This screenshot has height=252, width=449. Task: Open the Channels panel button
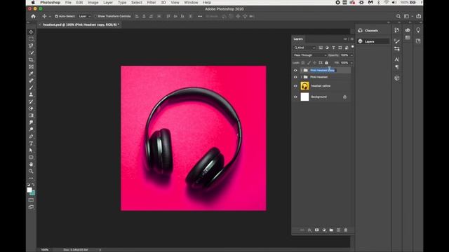(x=373, y=31)
